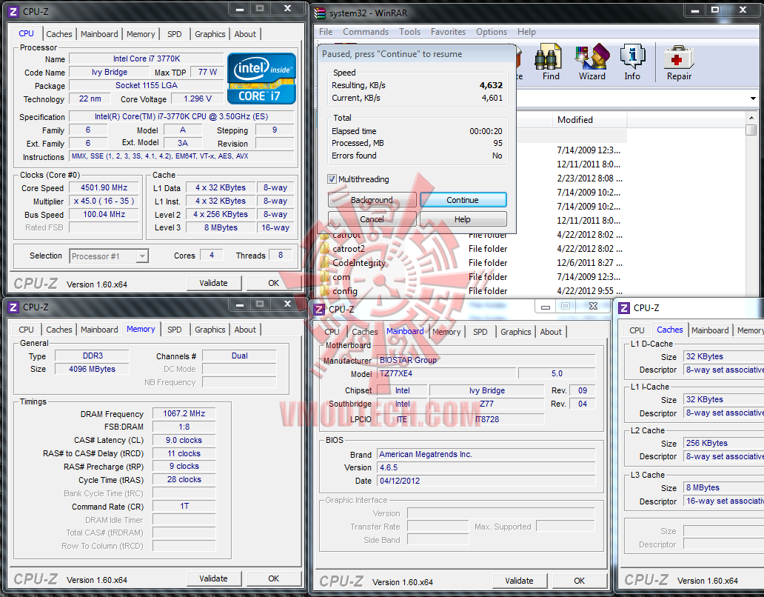Click the CPU-Z icon in Memory window title
The width and height of the screenshot is (764, 597).
[x=13, y=307]
